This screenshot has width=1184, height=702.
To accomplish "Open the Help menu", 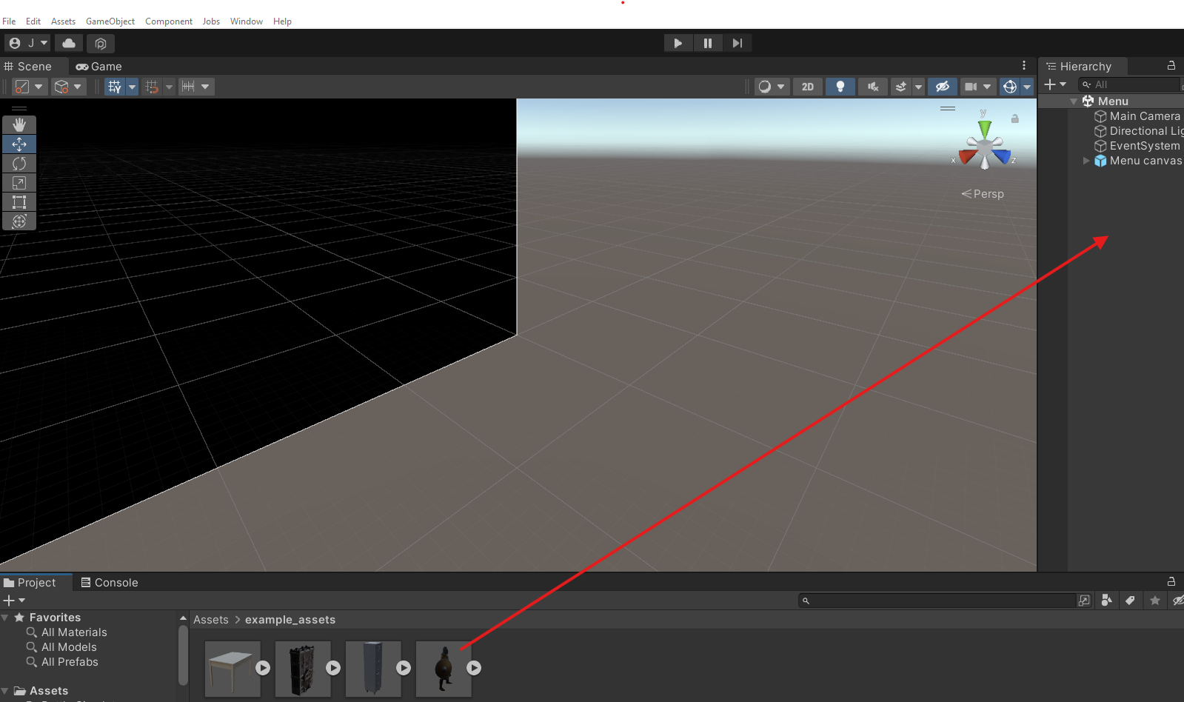I will pos(282,21).
